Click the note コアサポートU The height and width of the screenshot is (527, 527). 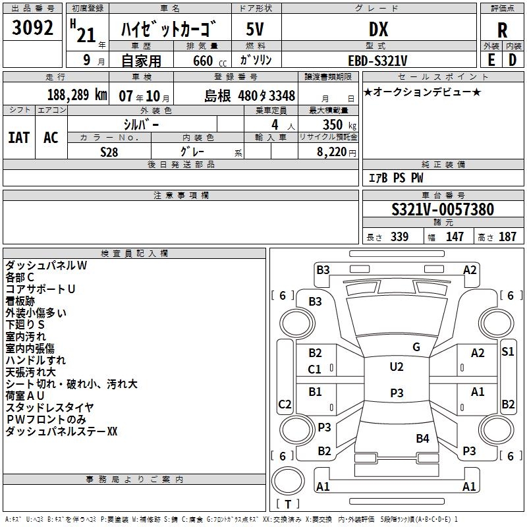tap(40, 289)
